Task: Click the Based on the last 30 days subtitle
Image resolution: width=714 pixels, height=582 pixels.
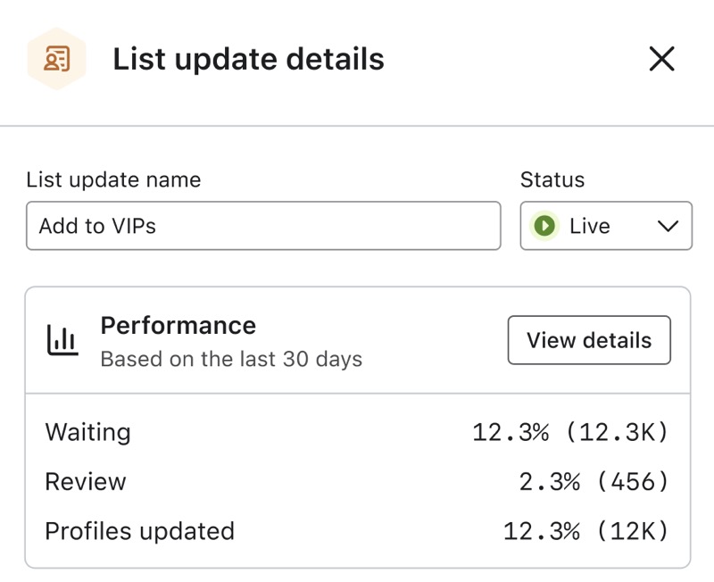Action: tap(231, 360)
